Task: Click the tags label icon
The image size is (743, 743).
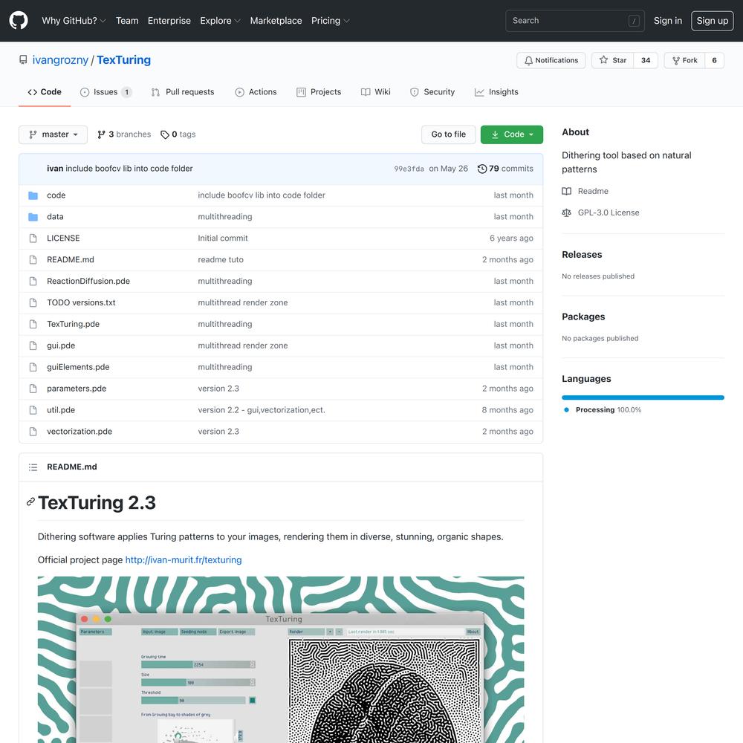Action: pos(164,134)
